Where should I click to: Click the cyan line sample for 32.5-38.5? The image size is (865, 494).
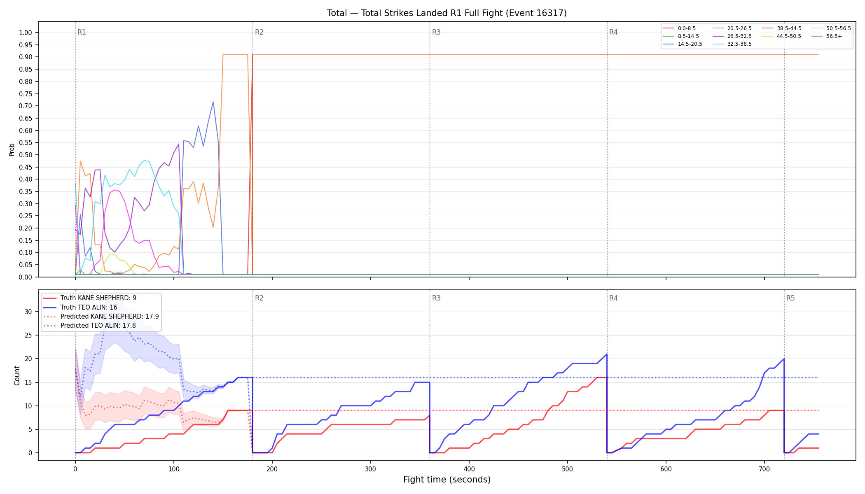coord(718,44)
